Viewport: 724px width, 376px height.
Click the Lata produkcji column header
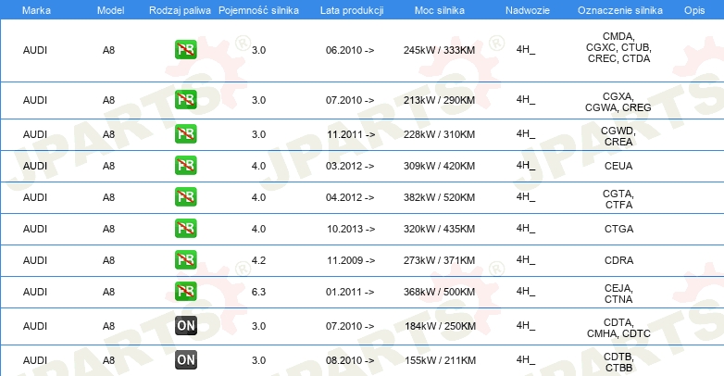click(352, 10)
